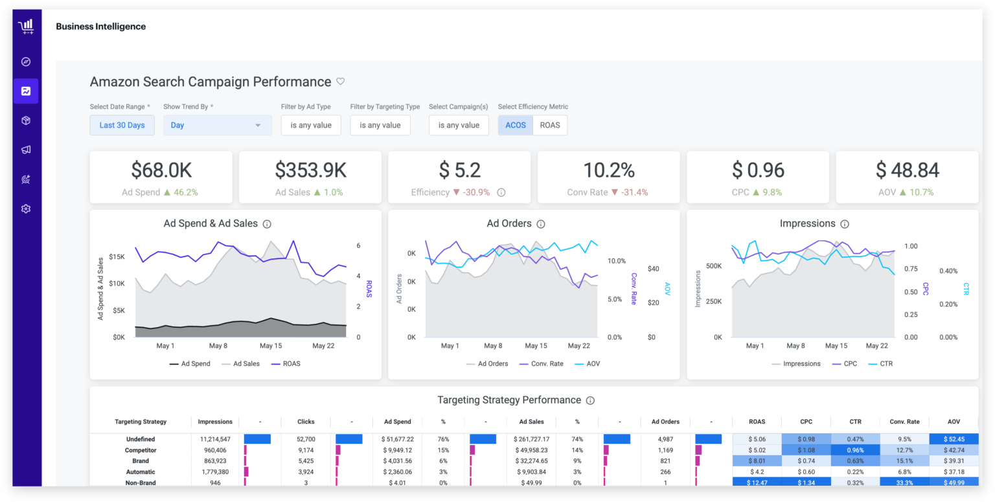Toggle the Ad Spend legend series
This screenshot has width=995, height=502.
190,363
